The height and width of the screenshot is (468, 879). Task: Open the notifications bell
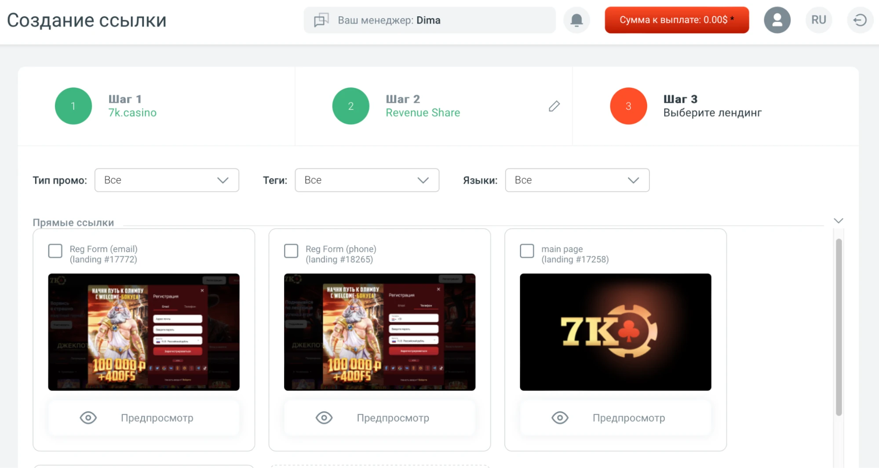point(576,20)
